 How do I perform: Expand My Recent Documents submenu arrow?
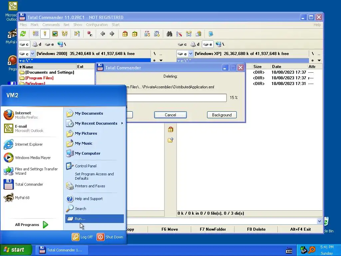(x=122, y=123)
